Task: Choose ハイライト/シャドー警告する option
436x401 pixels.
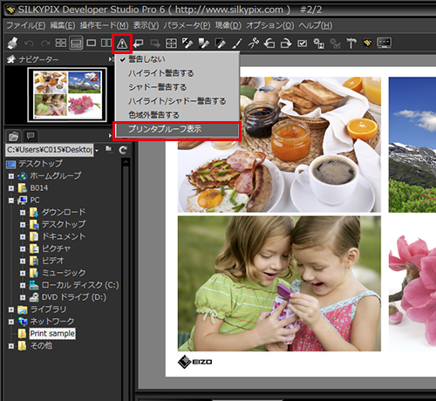Action: point(177,101)
